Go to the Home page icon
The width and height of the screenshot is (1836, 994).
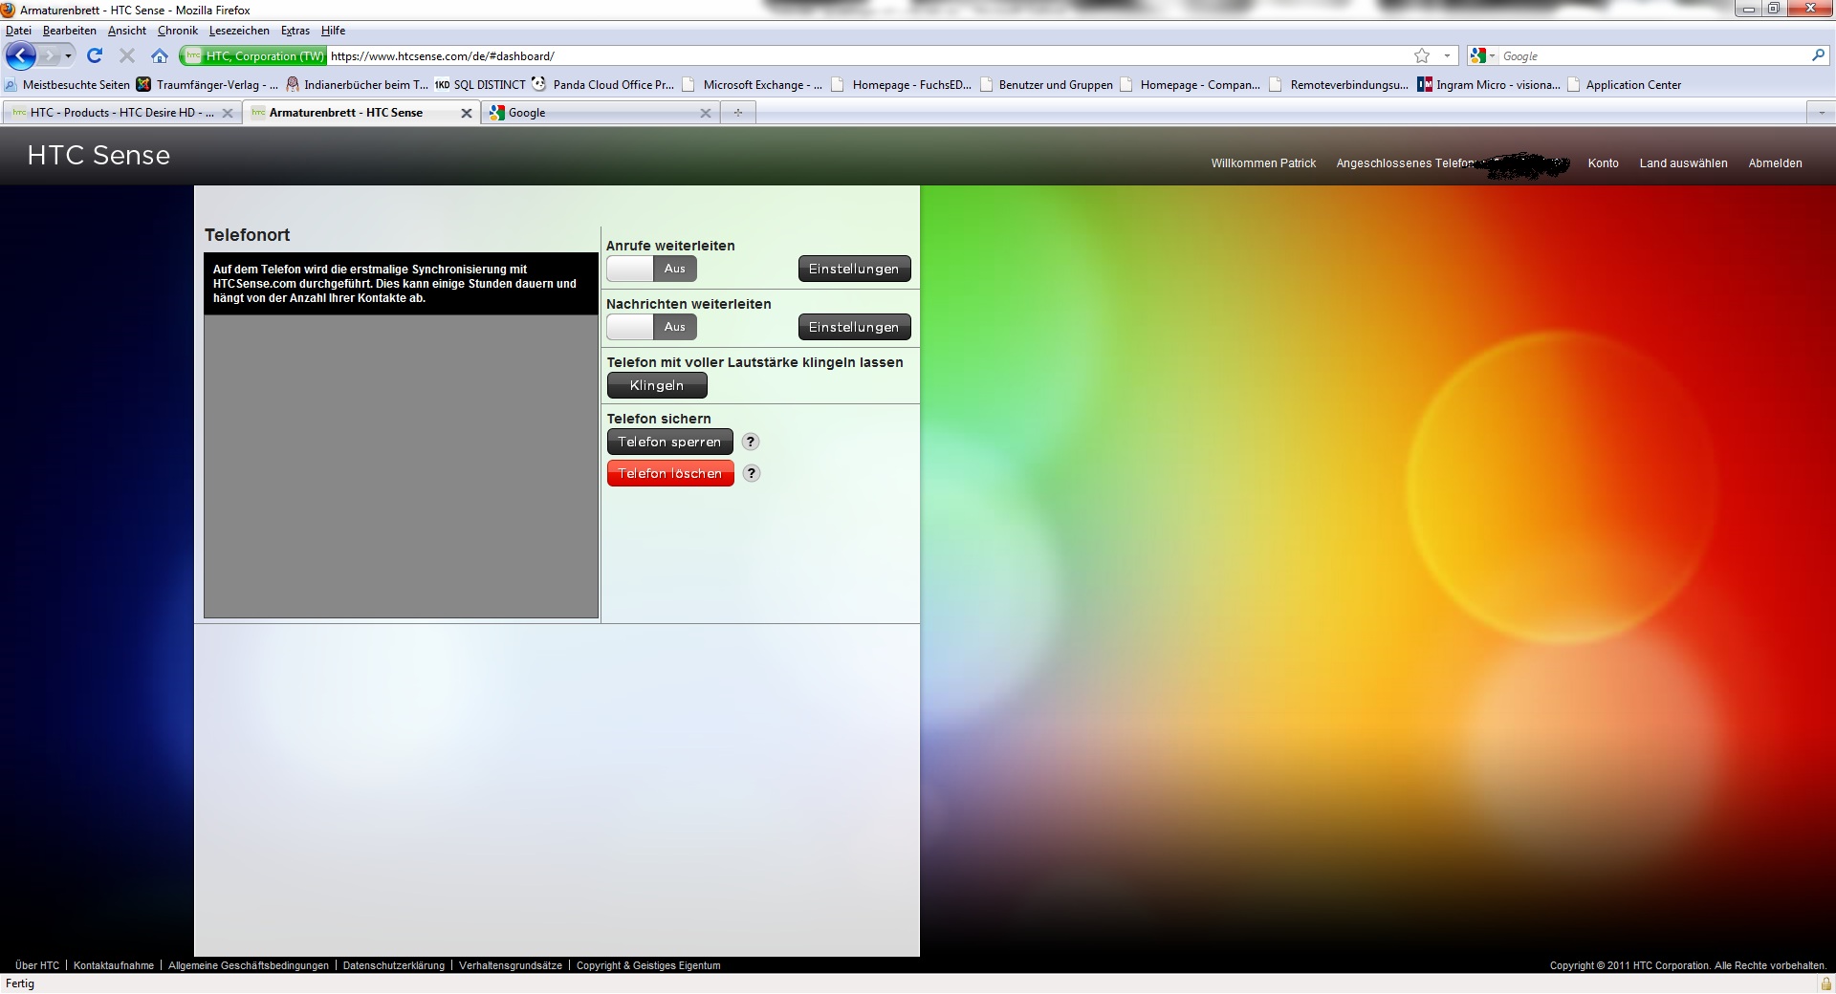click(160, 56)
